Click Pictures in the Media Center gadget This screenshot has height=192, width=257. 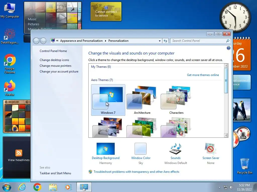pos(33,24)
